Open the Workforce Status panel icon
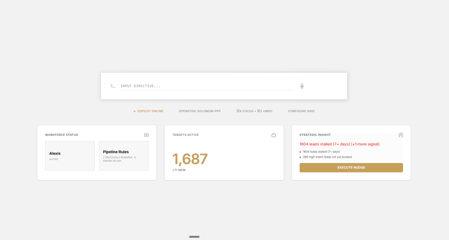Image resolution: width=449 pixels, height=240 pixels. [146, 135]
